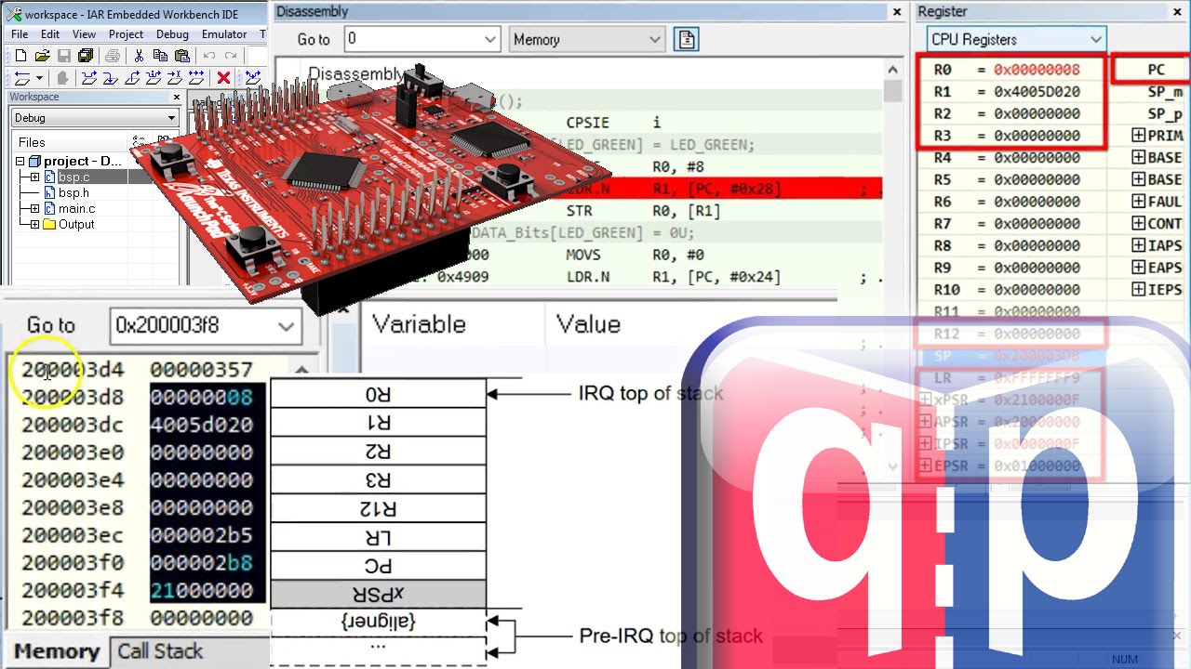Open the Debug menu
Image resolution: width=1191 pixels, height=669 pixels.
pyautogui.click(x=172, y=34)
